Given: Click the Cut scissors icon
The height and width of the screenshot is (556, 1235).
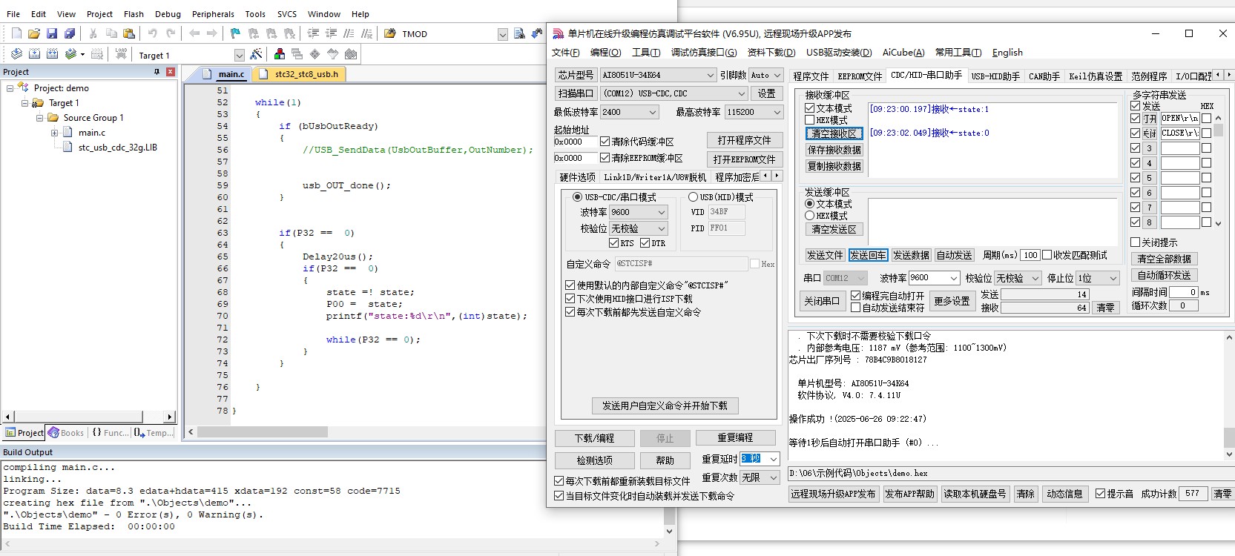Looking at the screenshot, I should [93, 33].
